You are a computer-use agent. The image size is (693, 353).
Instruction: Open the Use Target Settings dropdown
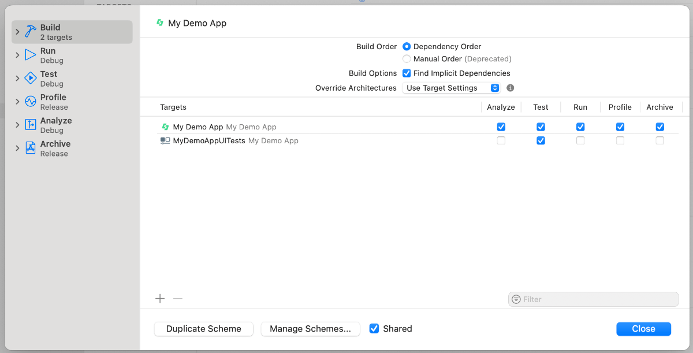coord(451,88)
